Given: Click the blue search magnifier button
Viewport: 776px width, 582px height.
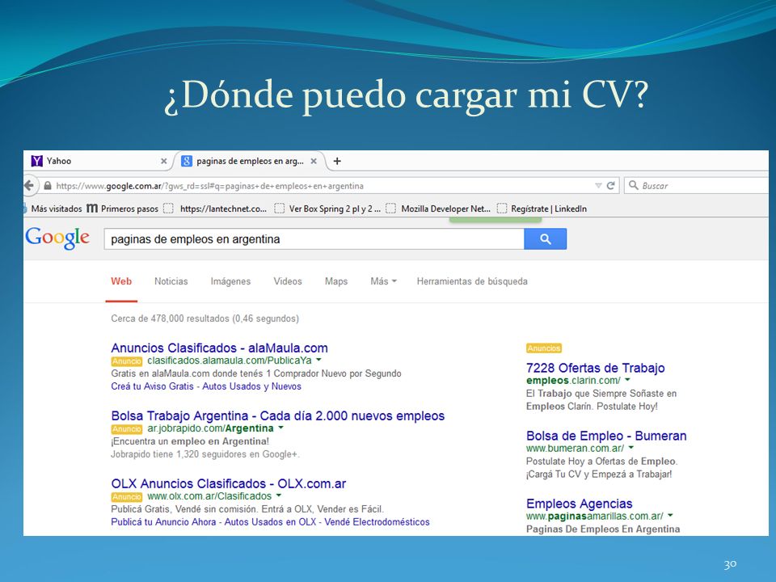Looking at the screenshot, I should click(x=546, y=239).
